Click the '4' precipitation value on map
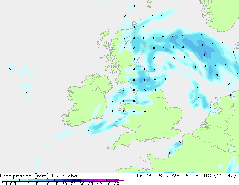 [x=164, y=48]
